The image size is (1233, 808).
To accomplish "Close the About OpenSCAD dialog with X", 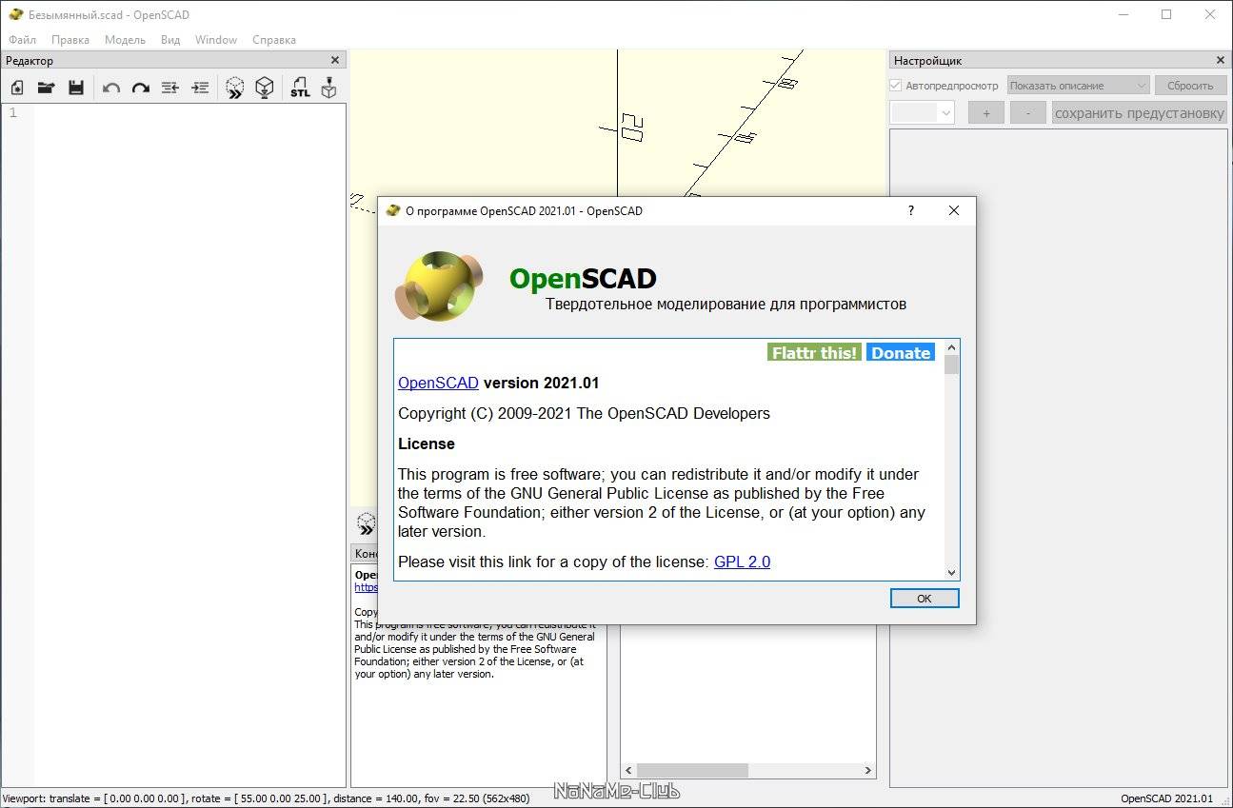I will (954, 210).
